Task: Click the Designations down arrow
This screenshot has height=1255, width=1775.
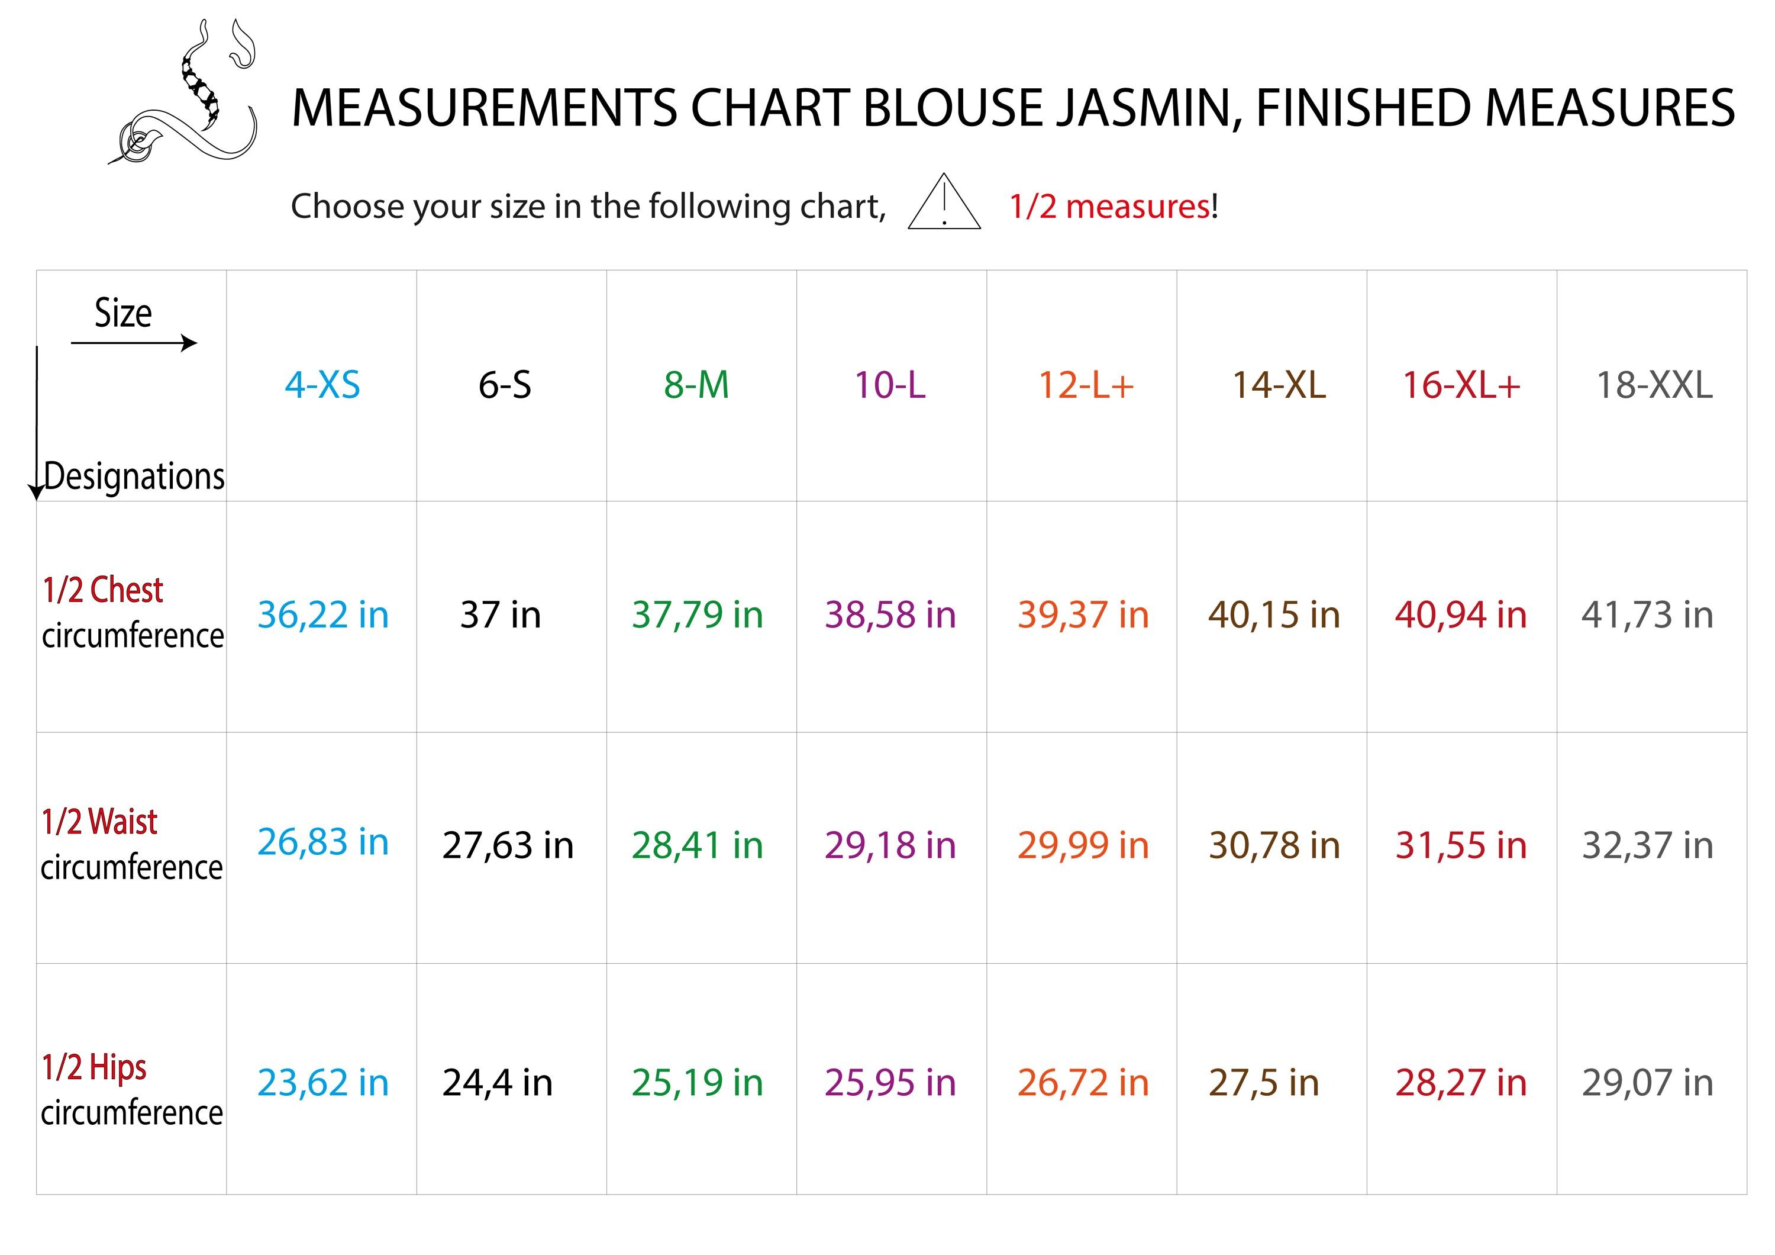Action: tap(36, 423)
